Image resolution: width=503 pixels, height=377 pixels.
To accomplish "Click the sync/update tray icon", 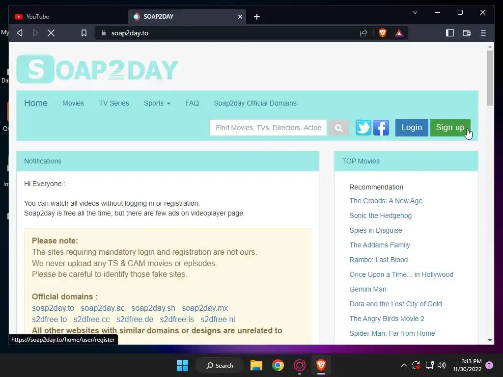I will 416,365.
